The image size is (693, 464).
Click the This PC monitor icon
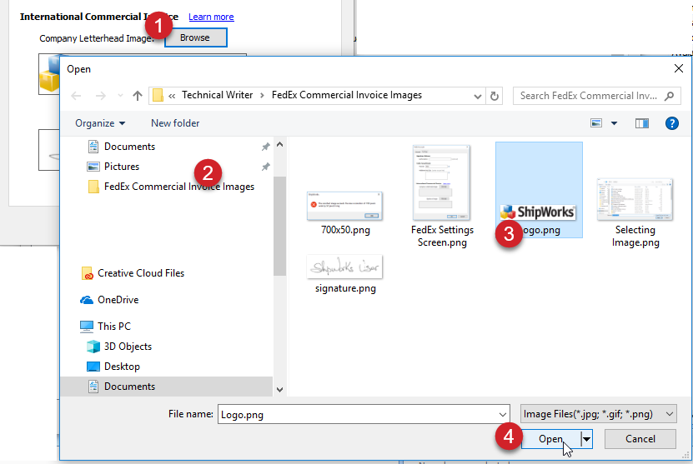[x=87, y=327]
